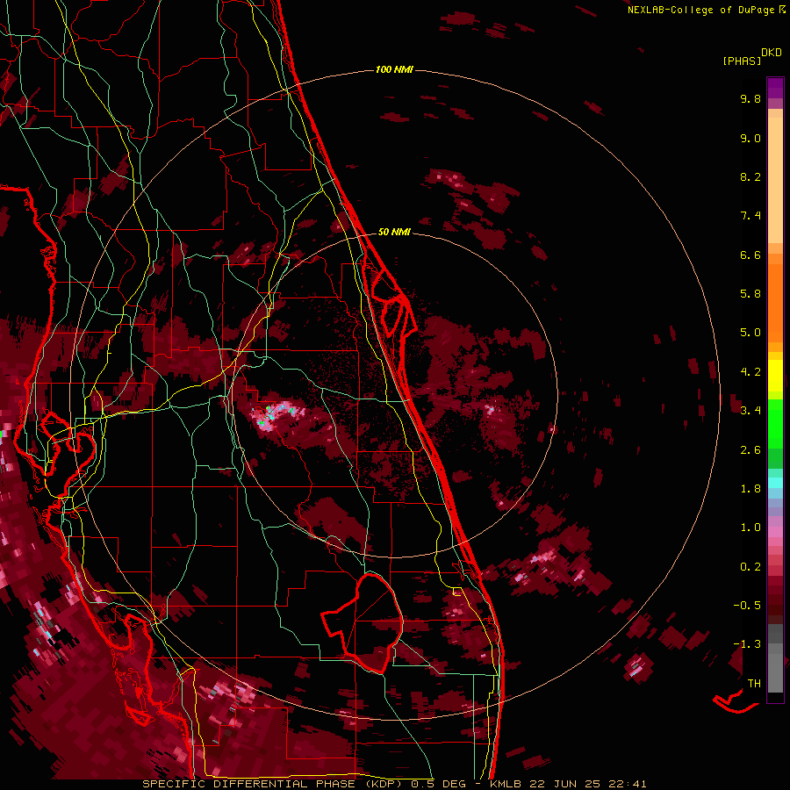Click the 50 NMI range ring label
This screenshot has height=790, width=790.
pyautogui.click(x=394, y=232)
